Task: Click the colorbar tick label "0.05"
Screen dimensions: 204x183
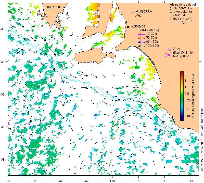Action: coord(188,116)
